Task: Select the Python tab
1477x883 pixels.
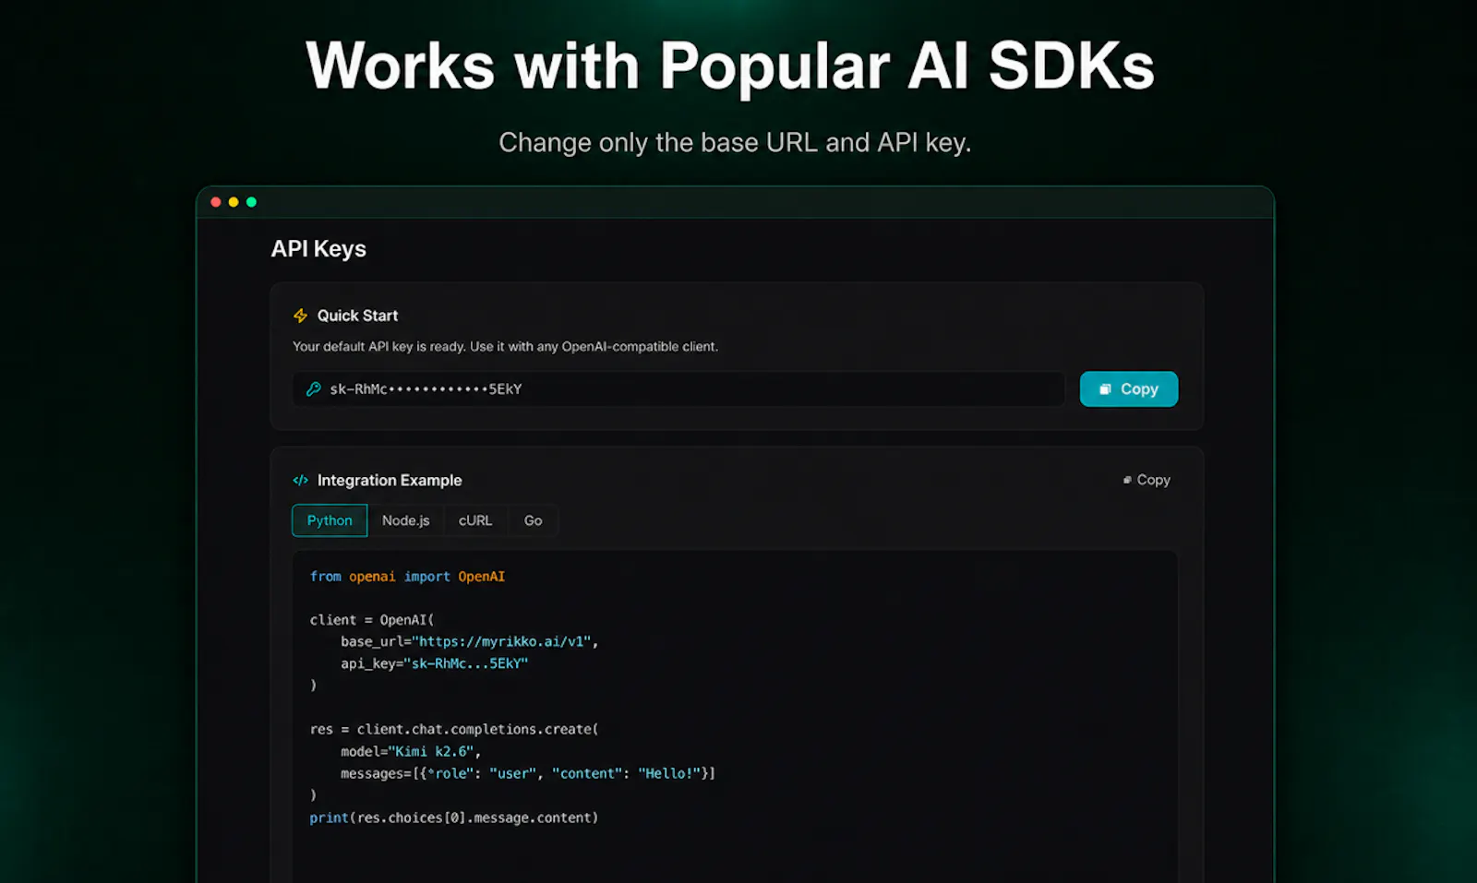Action: click(330, 520)
